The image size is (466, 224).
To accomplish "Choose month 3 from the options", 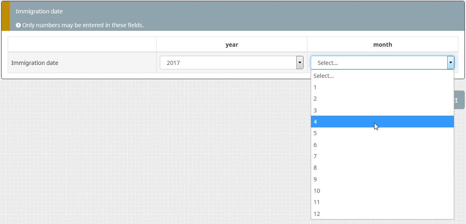I will [x=382, y=110].
